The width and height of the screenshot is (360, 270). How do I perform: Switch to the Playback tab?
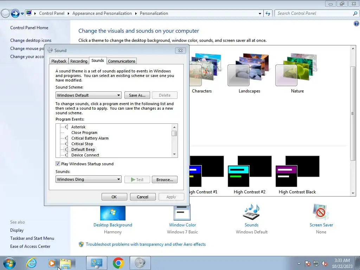pos(59,61)
